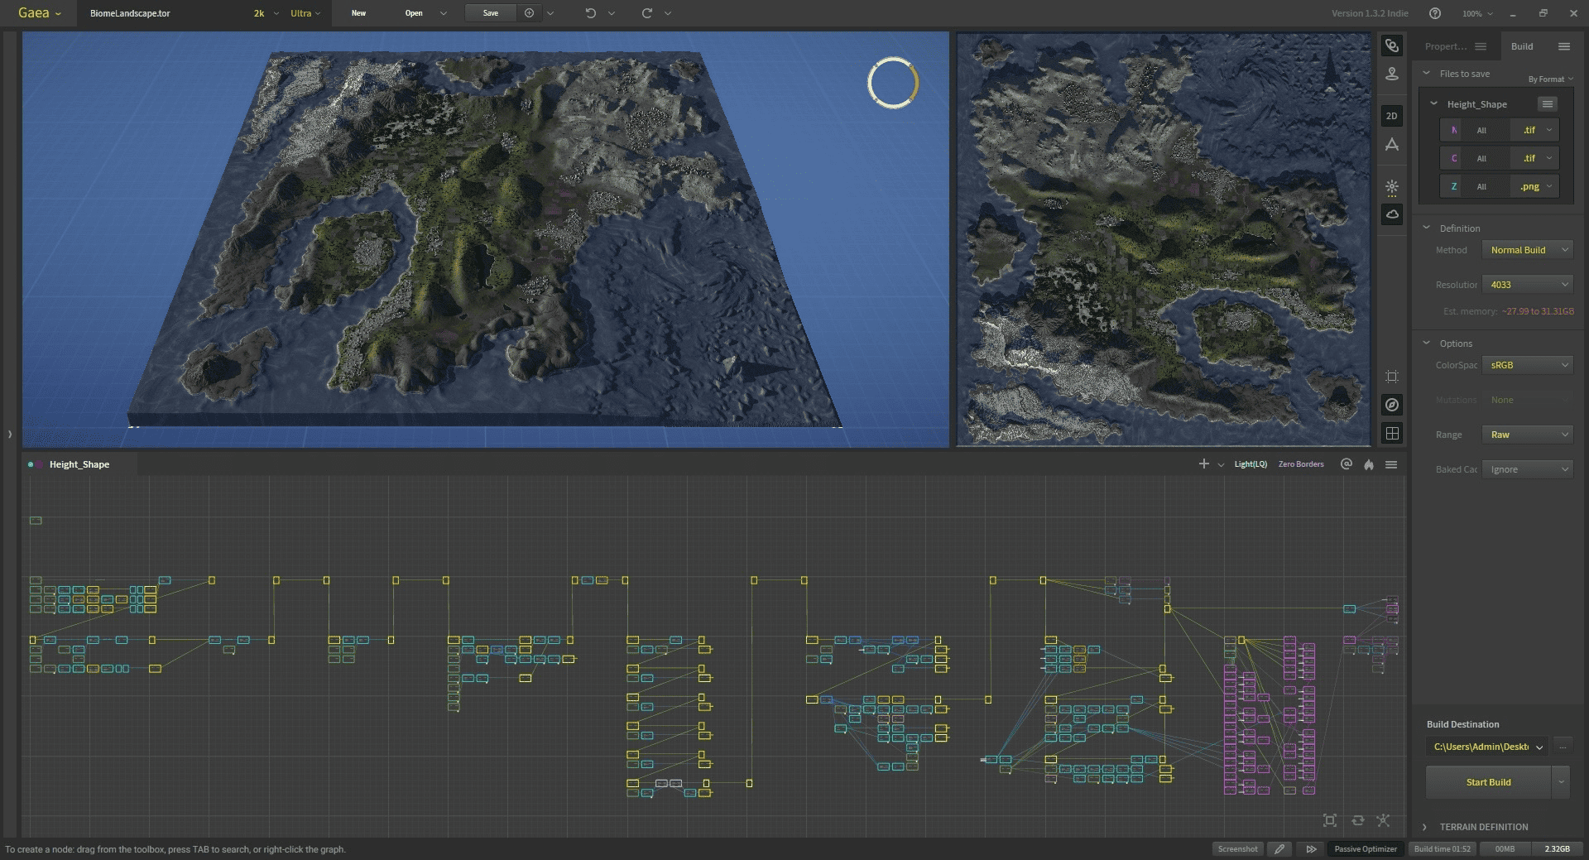
Task: Open the Range dropdown set to Raw
Action: click(x=1527, y=435)
